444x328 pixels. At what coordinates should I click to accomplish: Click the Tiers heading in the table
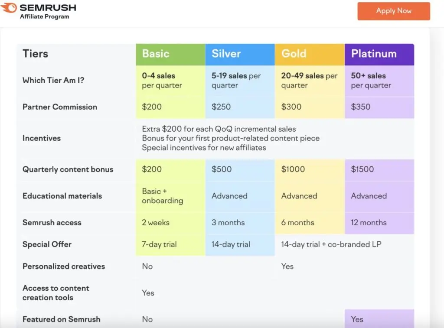click(36, 54)
